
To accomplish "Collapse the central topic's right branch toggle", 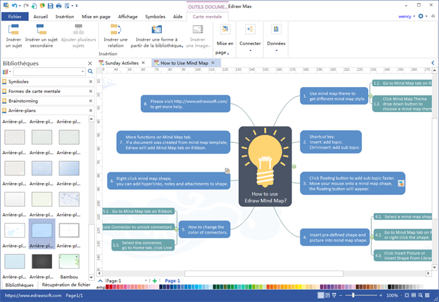I will coord(294,166).
